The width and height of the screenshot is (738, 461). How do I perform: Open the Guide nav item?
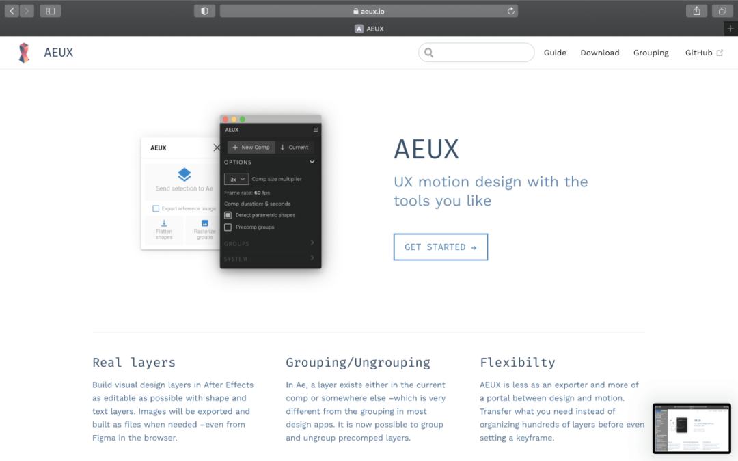tap(555, 53)
